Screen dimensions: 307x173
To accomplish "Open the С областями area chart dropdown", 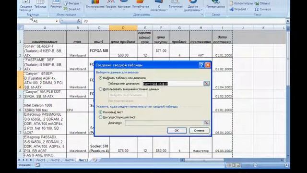I will click(159, 5).
